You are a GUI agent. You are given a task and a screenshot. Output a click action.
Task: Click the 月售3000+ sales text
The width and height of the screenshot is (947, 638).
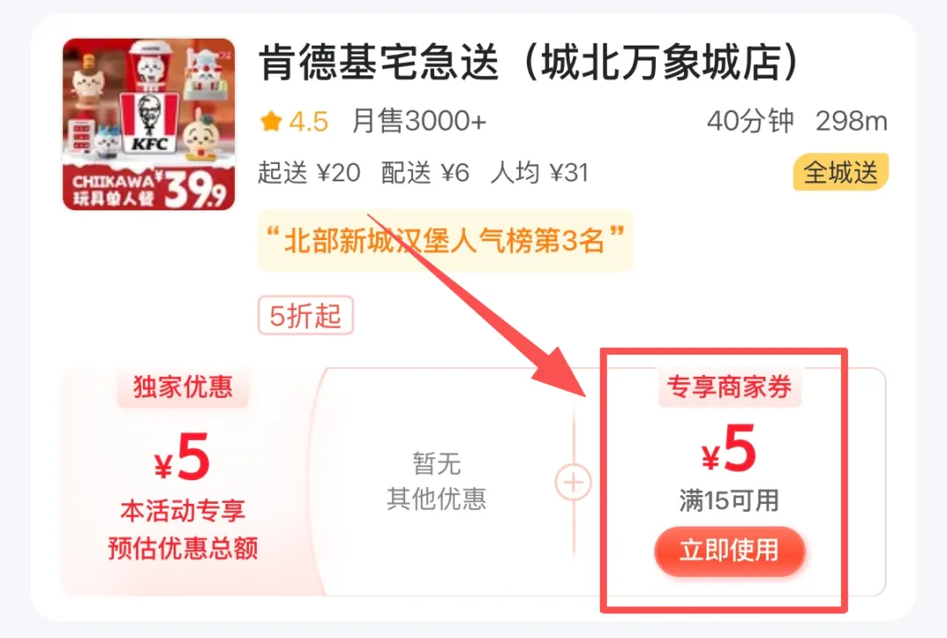[x=418, y=121]
